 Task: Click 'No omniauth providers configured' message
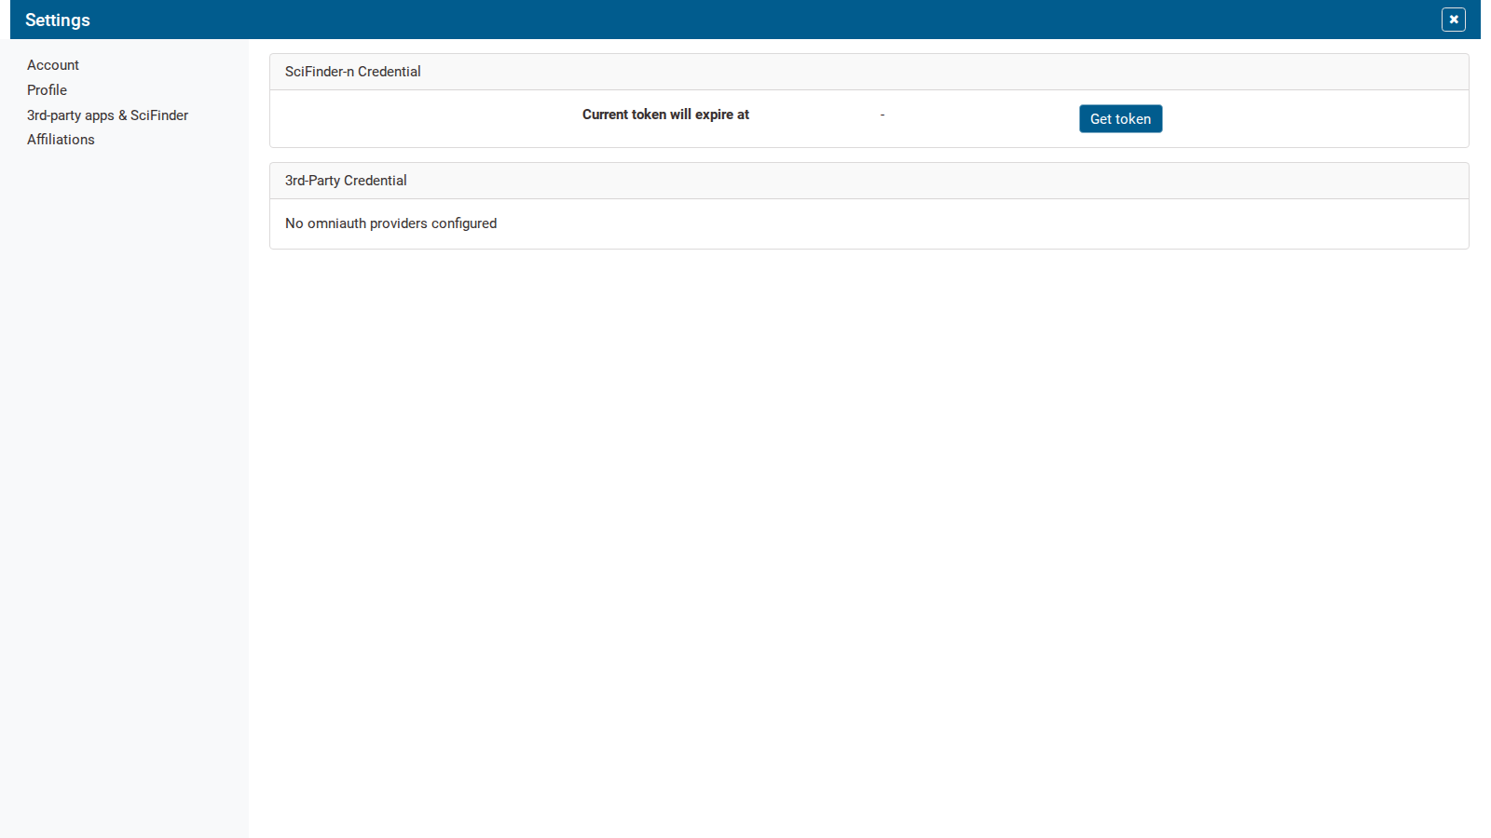click(x=390, y=223)
